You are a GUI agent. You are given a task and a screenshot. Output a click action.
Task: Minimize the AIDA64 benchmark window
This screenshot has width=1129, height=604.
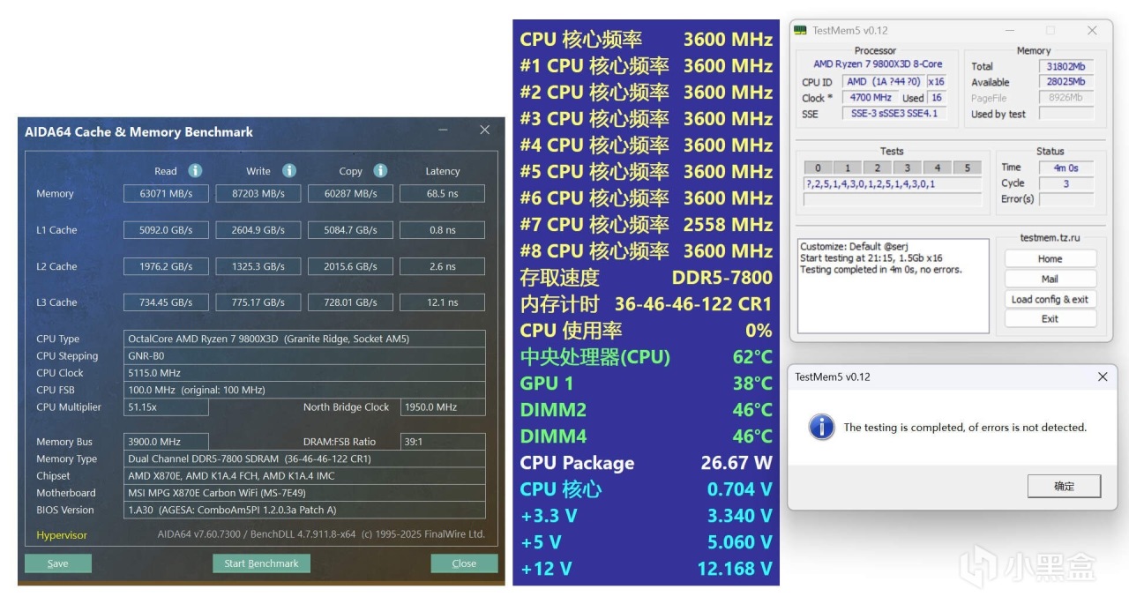coord(443,130)
